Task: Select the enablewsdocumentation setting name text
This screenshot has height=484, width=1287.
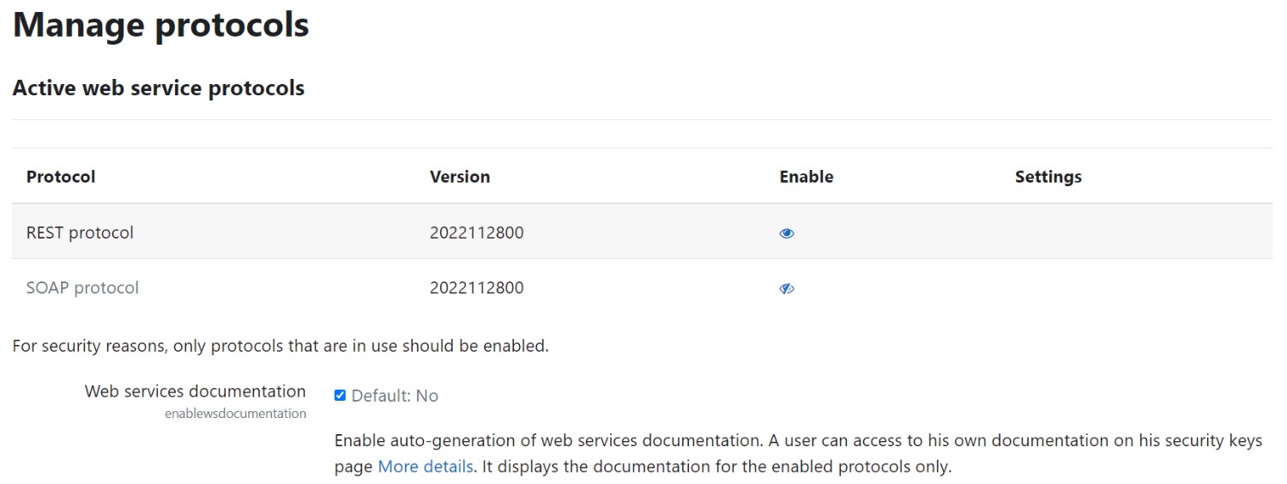Action: [235, 414]
